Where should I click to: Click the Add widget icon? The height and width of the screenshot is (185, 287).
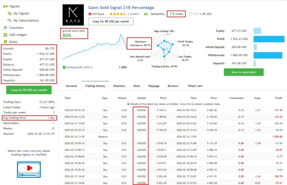5,35
